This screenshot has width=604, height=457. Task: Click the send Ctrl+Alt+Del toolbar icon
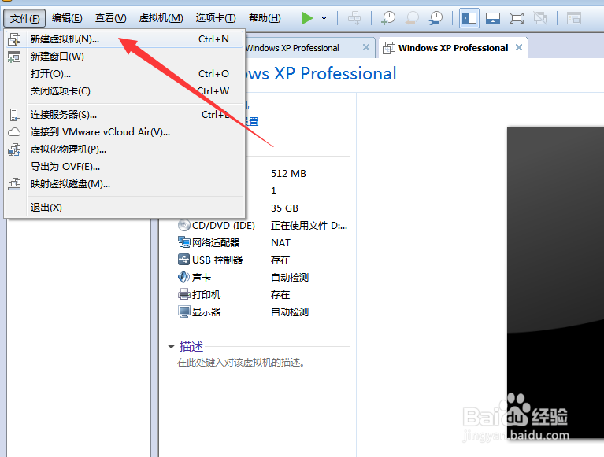(354, 18)
